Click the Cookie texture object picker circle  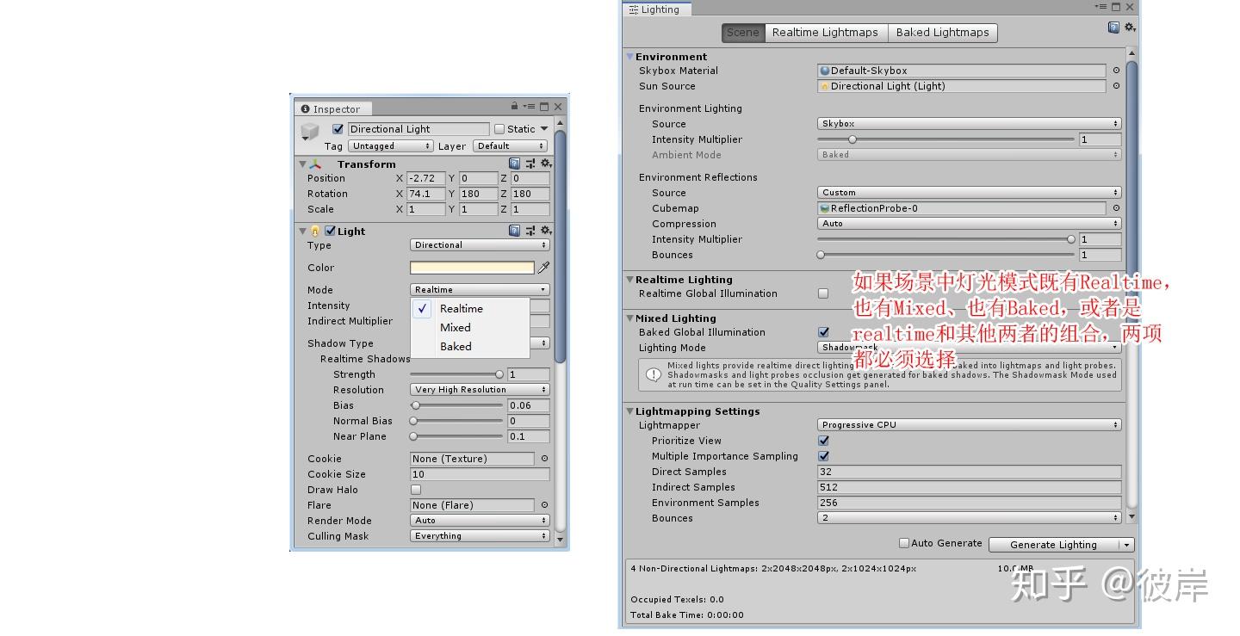click(544, 459)
